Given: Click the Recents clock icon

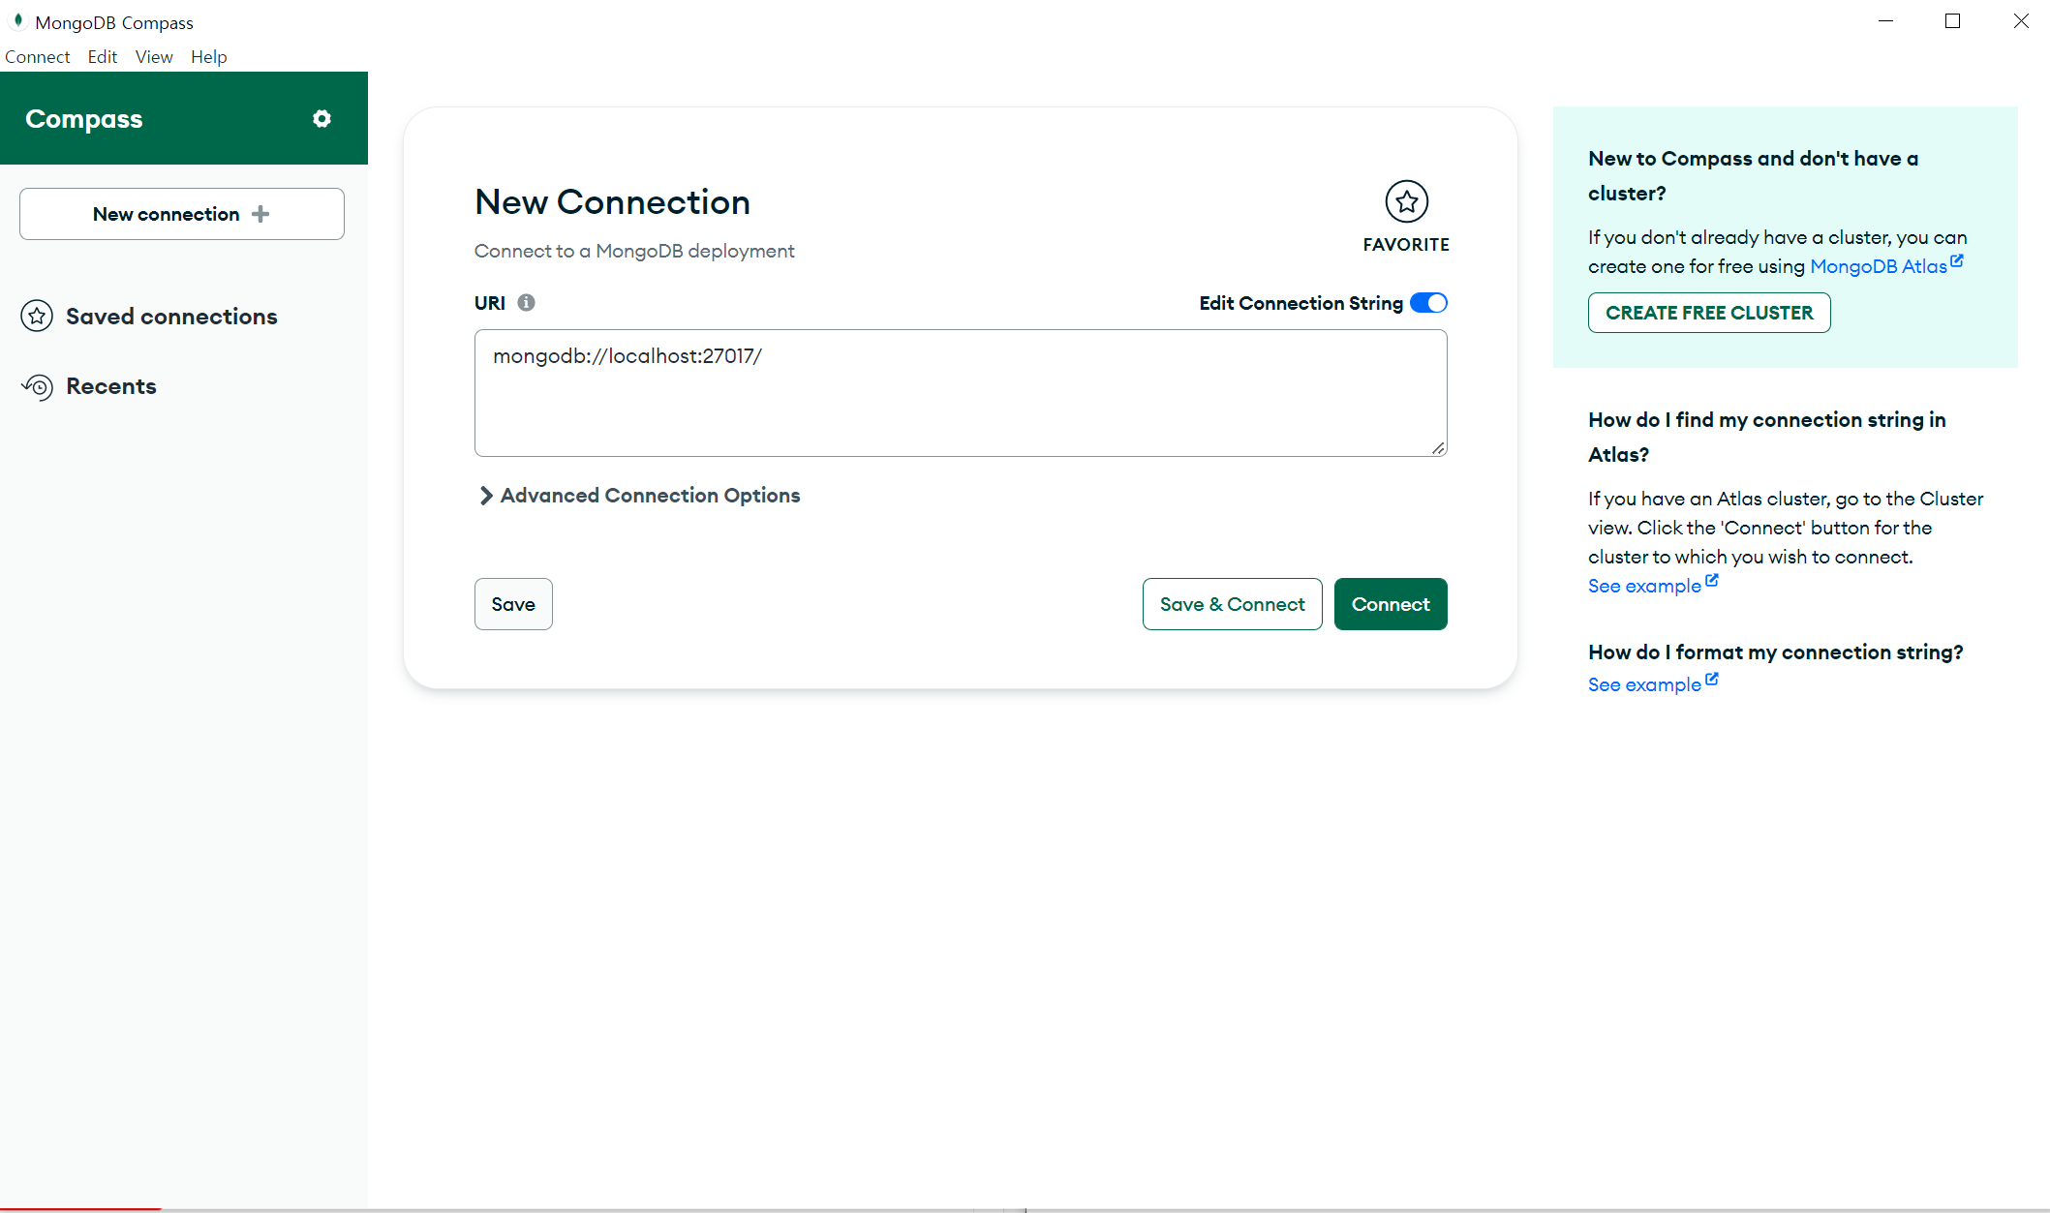Looking at the screenshot, I should 38,386.
